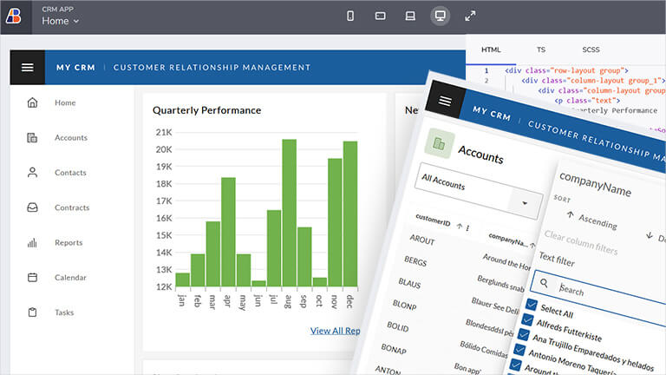
Task: Click the phone device preview icon
Action: click(x=350, y=16)
